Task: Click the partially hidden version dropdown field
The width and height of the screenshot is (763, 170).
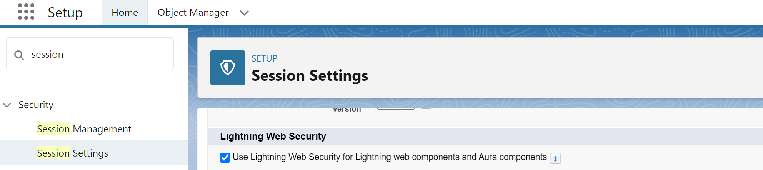Action: 395,109
